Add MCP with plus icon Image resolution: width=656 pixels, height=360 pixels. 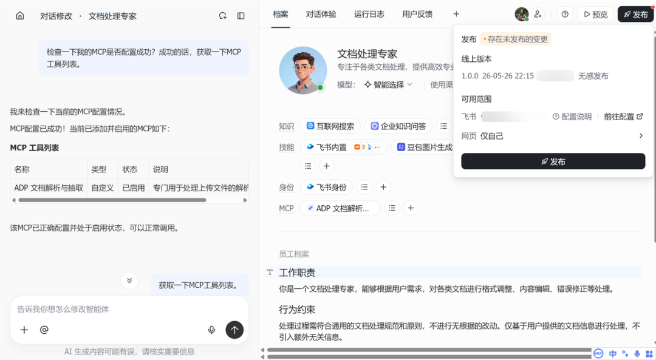click(411, 208)
